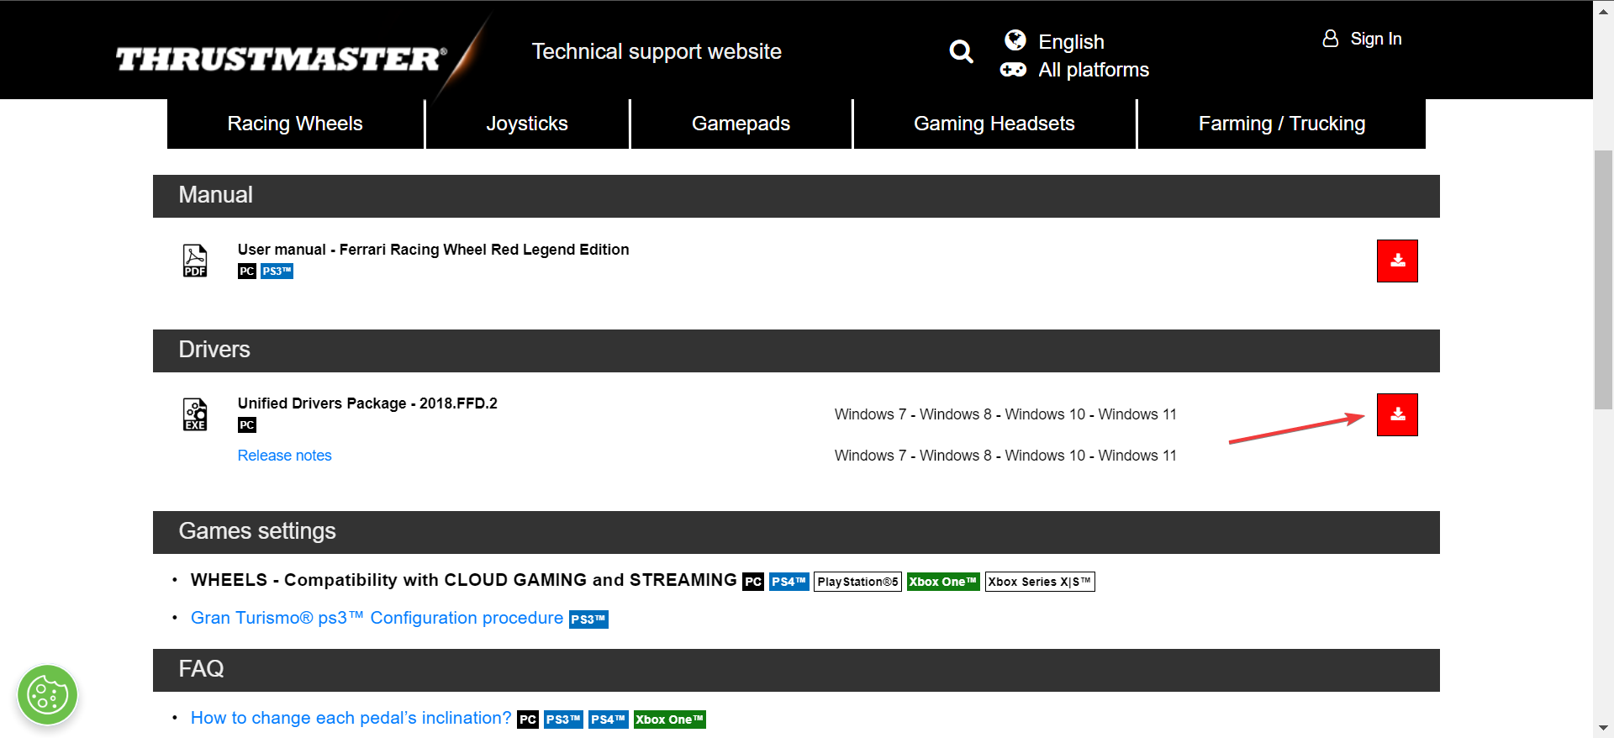Image resolution: width=1614 pixels, height=738 pixels.
Task: Click the globe language icon
Action: click(1015, 40)
